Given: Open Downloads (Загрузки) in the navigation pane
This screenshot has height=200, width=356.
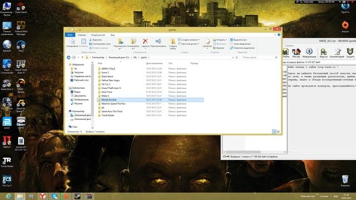Looking at the screenshot, I should (79, 73).
